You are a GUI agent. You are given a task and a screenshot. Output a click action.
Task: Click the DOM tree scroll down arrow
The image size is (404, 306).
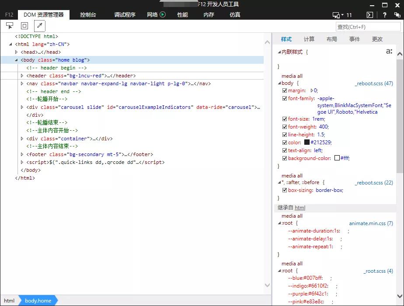(x=268, y=285)
